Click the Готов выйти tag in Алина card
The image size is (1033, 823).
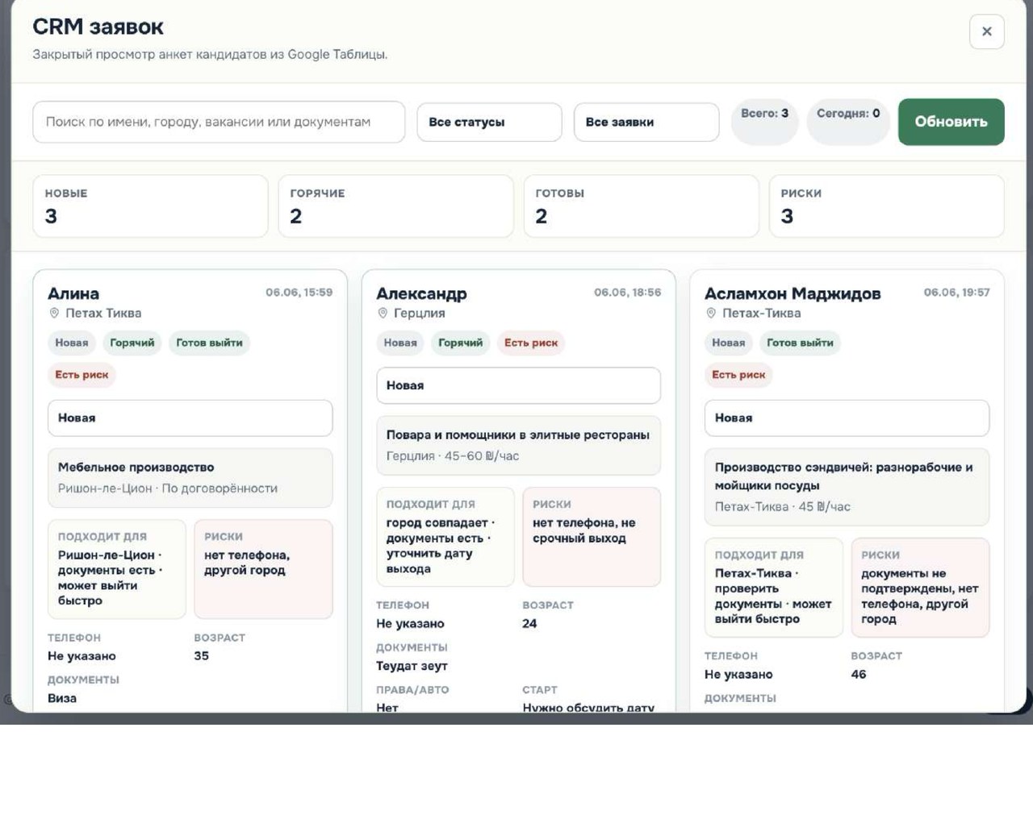[x=209, y=343]
